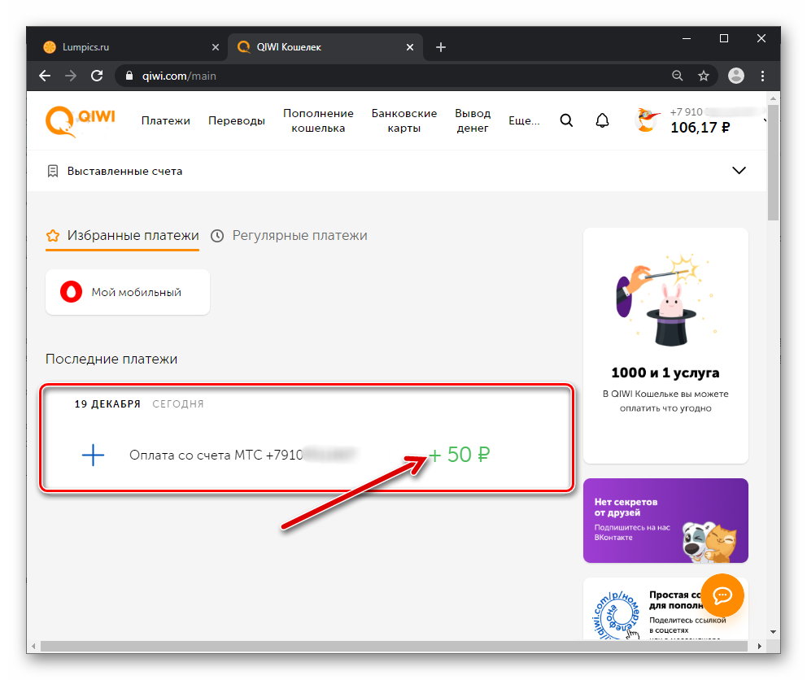The height and width of the screenshot is (680, 807).
Task: Click the Мой мобильный favorite payment
Action: click(128, 292)
